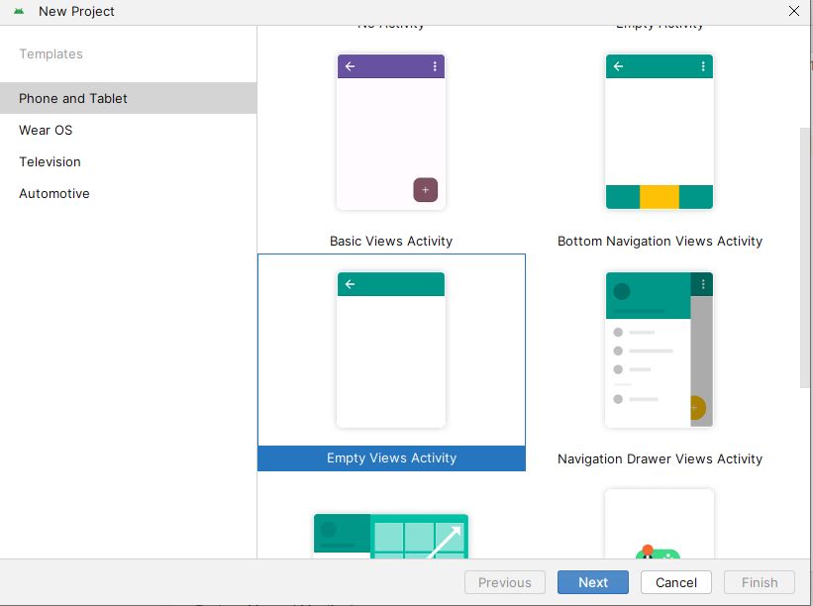Viewport: 813px width, 606px height.
Task: Select the Phone and Tablet template category
Action: [128, 98]
